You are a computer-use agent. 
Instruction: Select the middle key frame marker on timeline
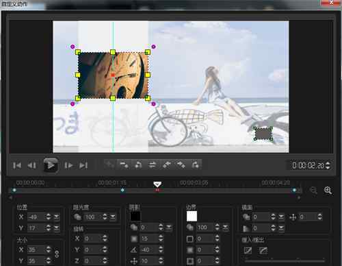tap(122, 190)
